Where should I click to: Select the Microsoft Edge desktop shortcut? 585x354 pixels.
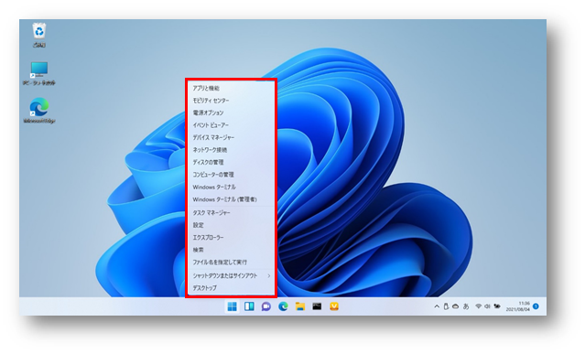coord(39,111)
